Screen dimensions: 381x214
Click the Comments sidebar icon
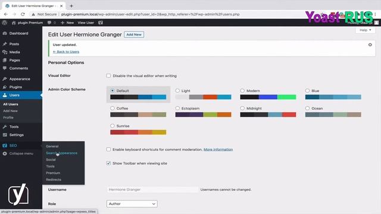pos(5,68)
